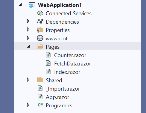The height and width of the screenshot is (113, 146).
Task: Select the Properties label
Action: coord(58,30)
